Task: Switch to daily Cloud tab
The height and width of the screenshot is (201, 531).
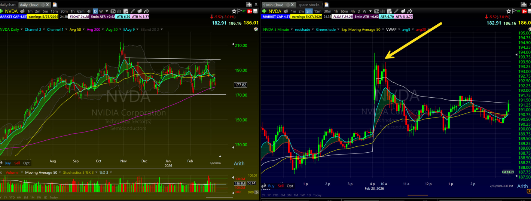Action: coord(29,5)
